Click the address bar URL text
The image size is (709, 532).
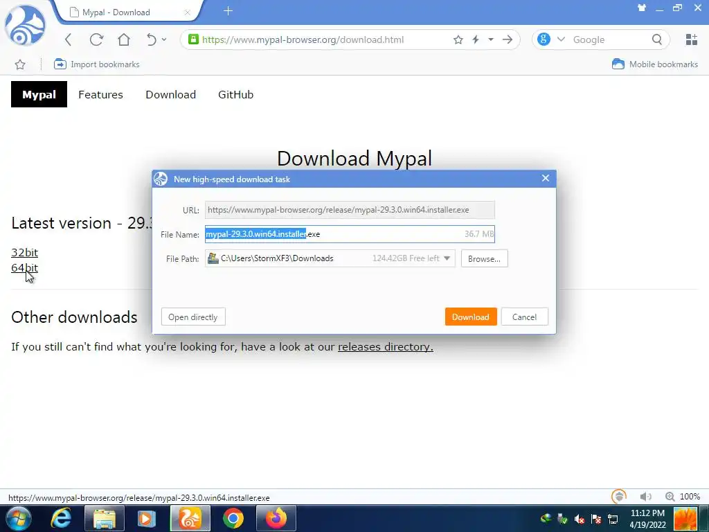click(x=303, y=39)
